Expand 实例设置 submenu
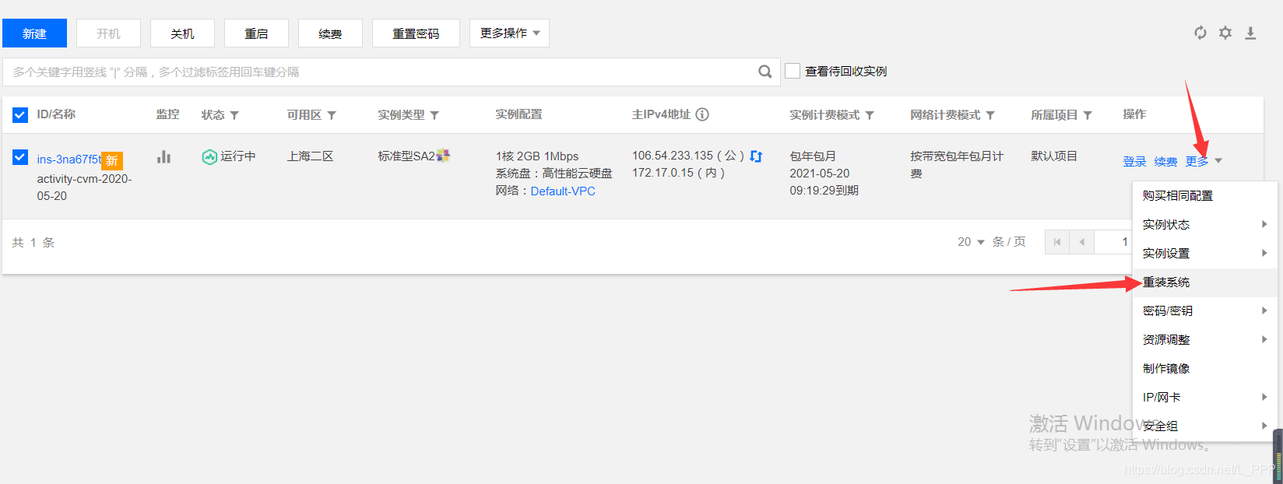This screenshot has width=1283, height=484. (1205, 253)
